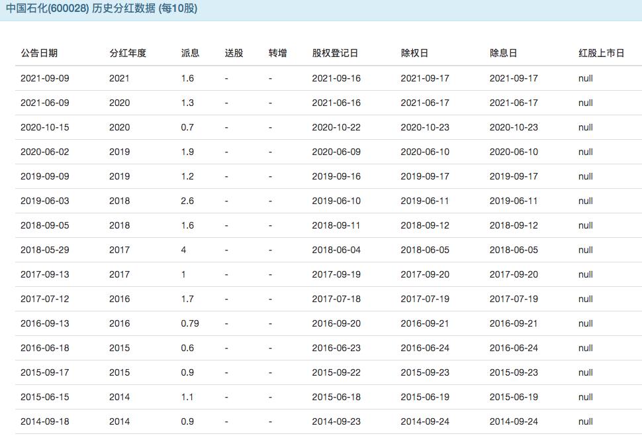Click the 转增 column header
The height and width of the screenshot is (438, 642).
pos(277,53)
